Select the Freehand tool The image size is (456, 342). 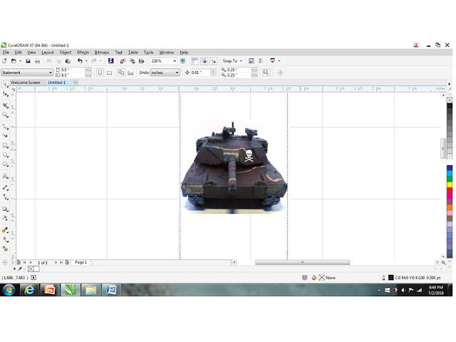pos(5,127)
